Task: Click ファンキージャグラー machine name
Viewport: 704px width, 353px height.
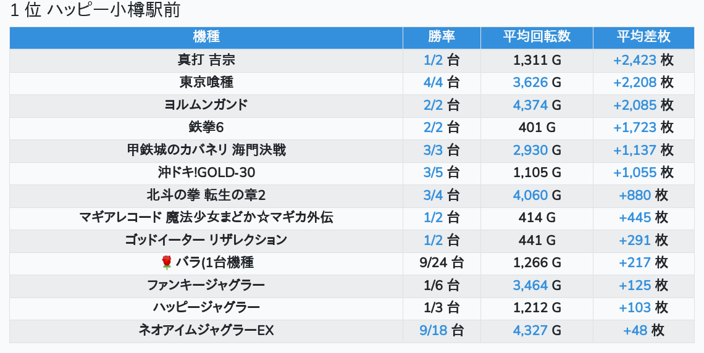Action: tap(206, 285)
